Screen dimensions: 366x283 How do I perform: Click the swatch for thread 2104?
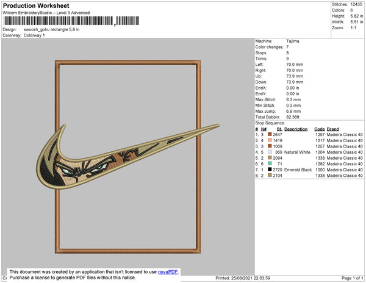click(270, 175)
